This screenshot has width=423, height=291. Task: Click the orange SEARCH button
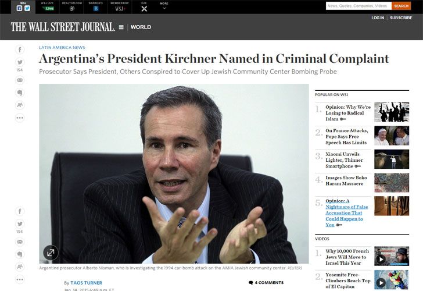pos(401,6)
